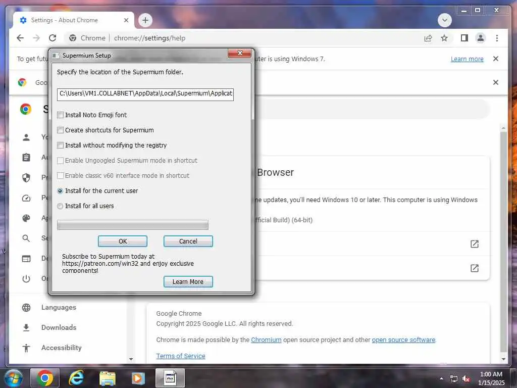The width and height of the screenshot is (517, 388).
Task: Open Accessibility settings
Action: 61,348
